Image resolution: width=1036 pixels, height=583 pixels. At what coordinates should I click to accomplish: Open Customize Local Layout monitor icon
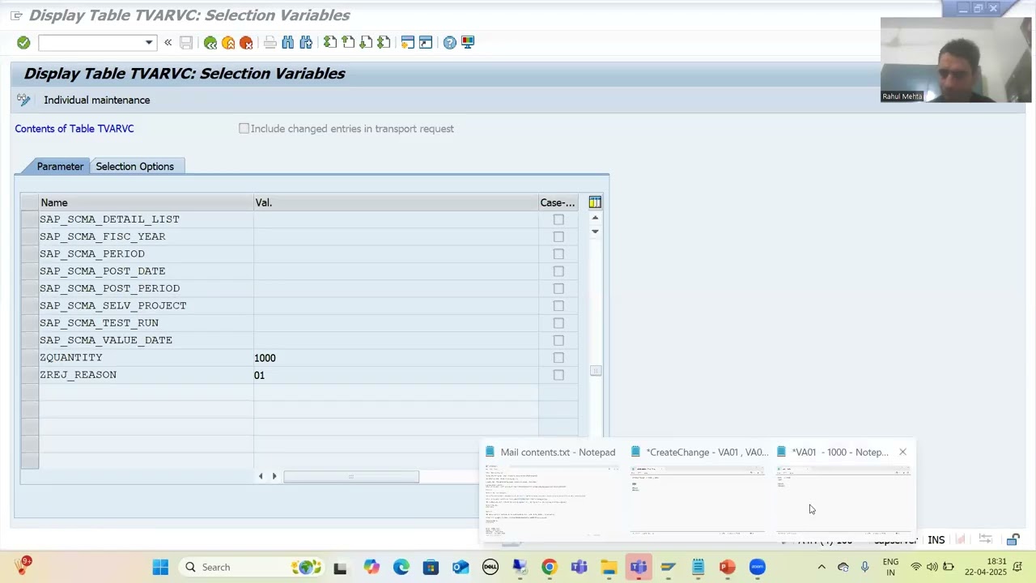468,42
